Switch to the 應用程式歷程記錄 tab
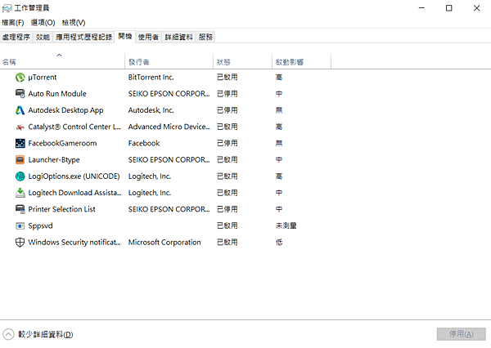 click(x=84, y=38)
